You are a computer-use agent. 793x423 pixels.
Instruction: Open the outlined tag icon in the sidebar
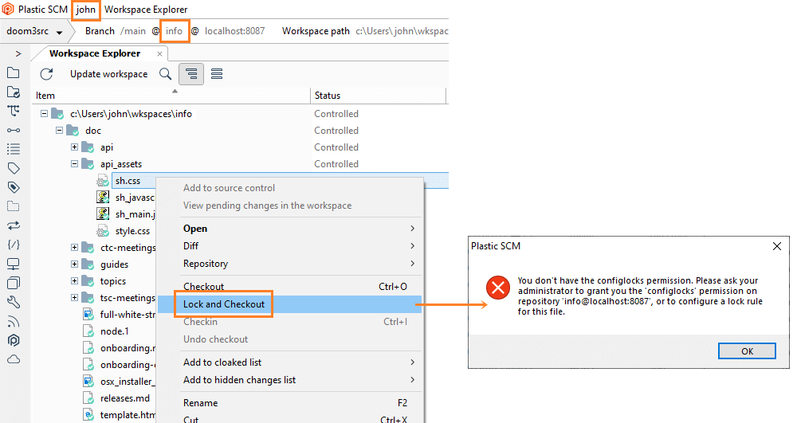(13, 168)
